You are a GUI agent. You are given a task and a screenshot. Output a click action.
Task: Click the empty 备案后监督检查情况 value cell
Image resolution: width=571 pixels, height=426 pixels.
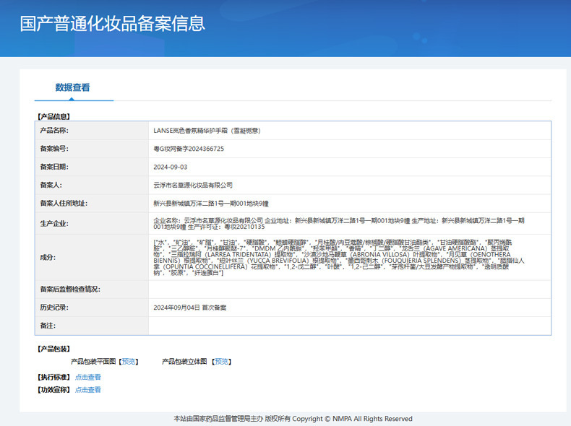349,290
